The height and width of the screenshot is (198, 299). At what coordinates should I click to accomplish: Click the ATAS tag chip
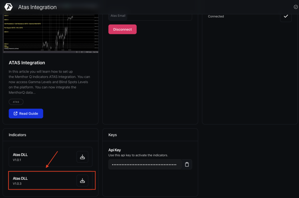16,102
